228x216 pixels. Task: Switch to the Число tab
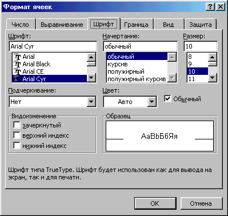(21, 25)
